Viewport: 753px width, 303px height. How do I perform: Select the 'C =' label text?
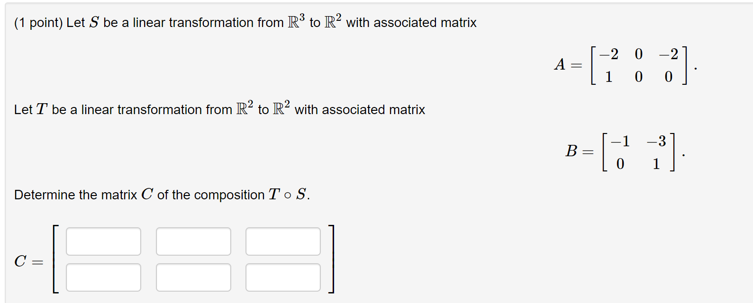point(27,259)
